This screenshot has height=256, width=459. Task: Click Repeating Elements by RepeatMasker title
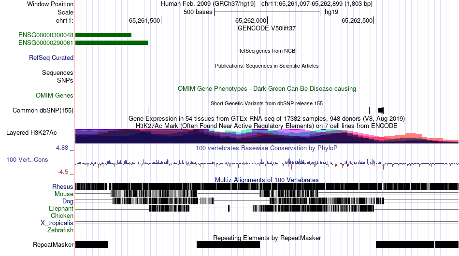click(x=267, y=238)
